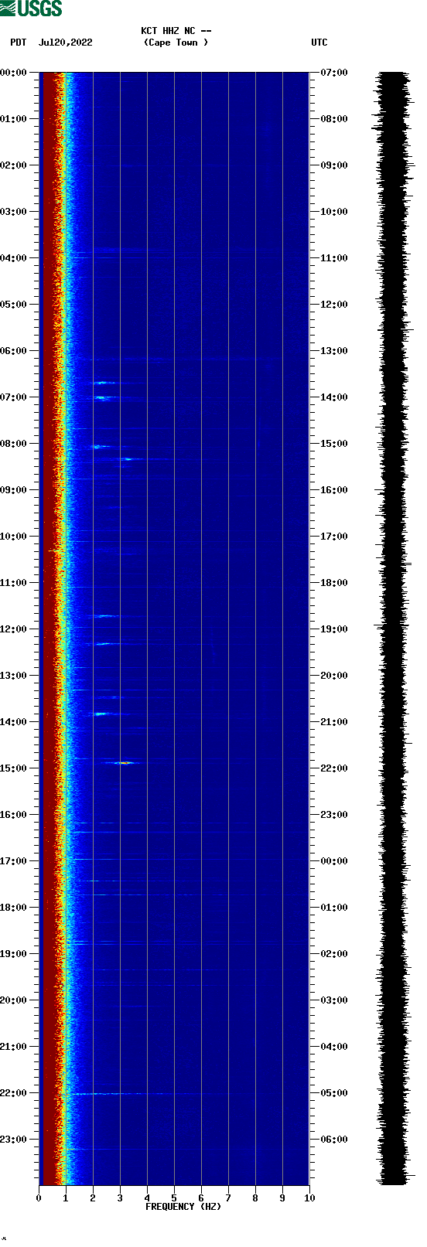Click the 14:00 UTC time label

pos(334,397)
